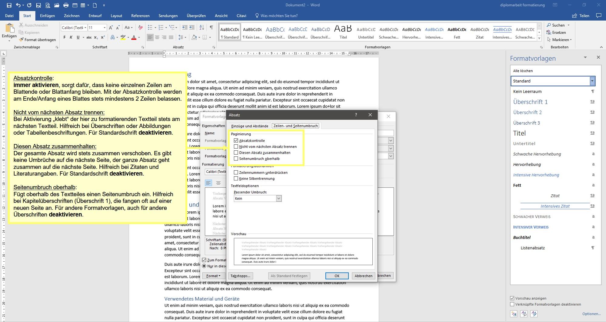Click the font color red swatch
Viewport: 606px width, 322px height.
click(134, 38)
